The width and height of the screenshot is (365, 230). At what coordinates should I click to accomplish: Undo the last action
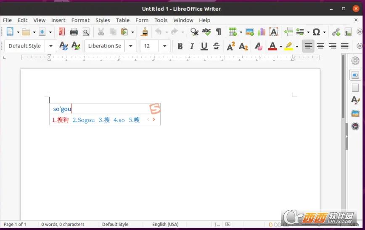[x=158, y=32]
